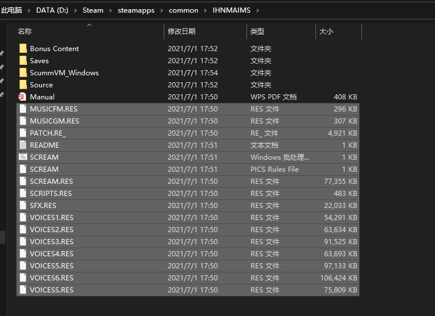The width and height of the screenshot is (435, 316).
Task: Click the SCREAM PICS Rules File icon
Action: click(x=23, y=169)
